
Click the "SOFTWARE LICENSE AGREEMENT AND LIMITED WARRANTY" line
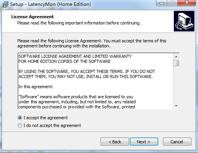click(75, 56)
